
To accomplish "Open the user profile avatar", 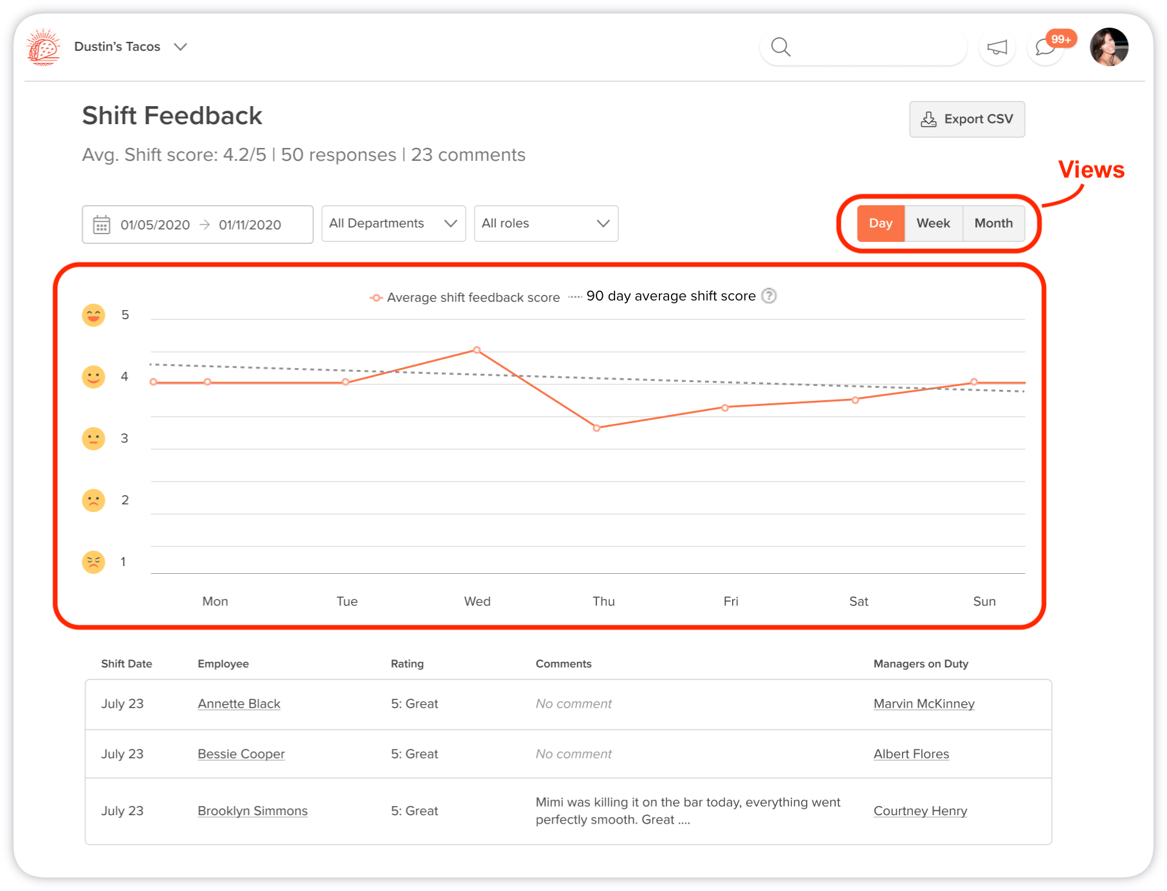I will (1108, 47).
